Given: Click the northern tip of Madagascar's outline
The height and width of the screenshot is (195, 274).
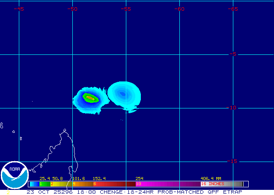Looking at the screenshot, I should [x=64, y=129].
